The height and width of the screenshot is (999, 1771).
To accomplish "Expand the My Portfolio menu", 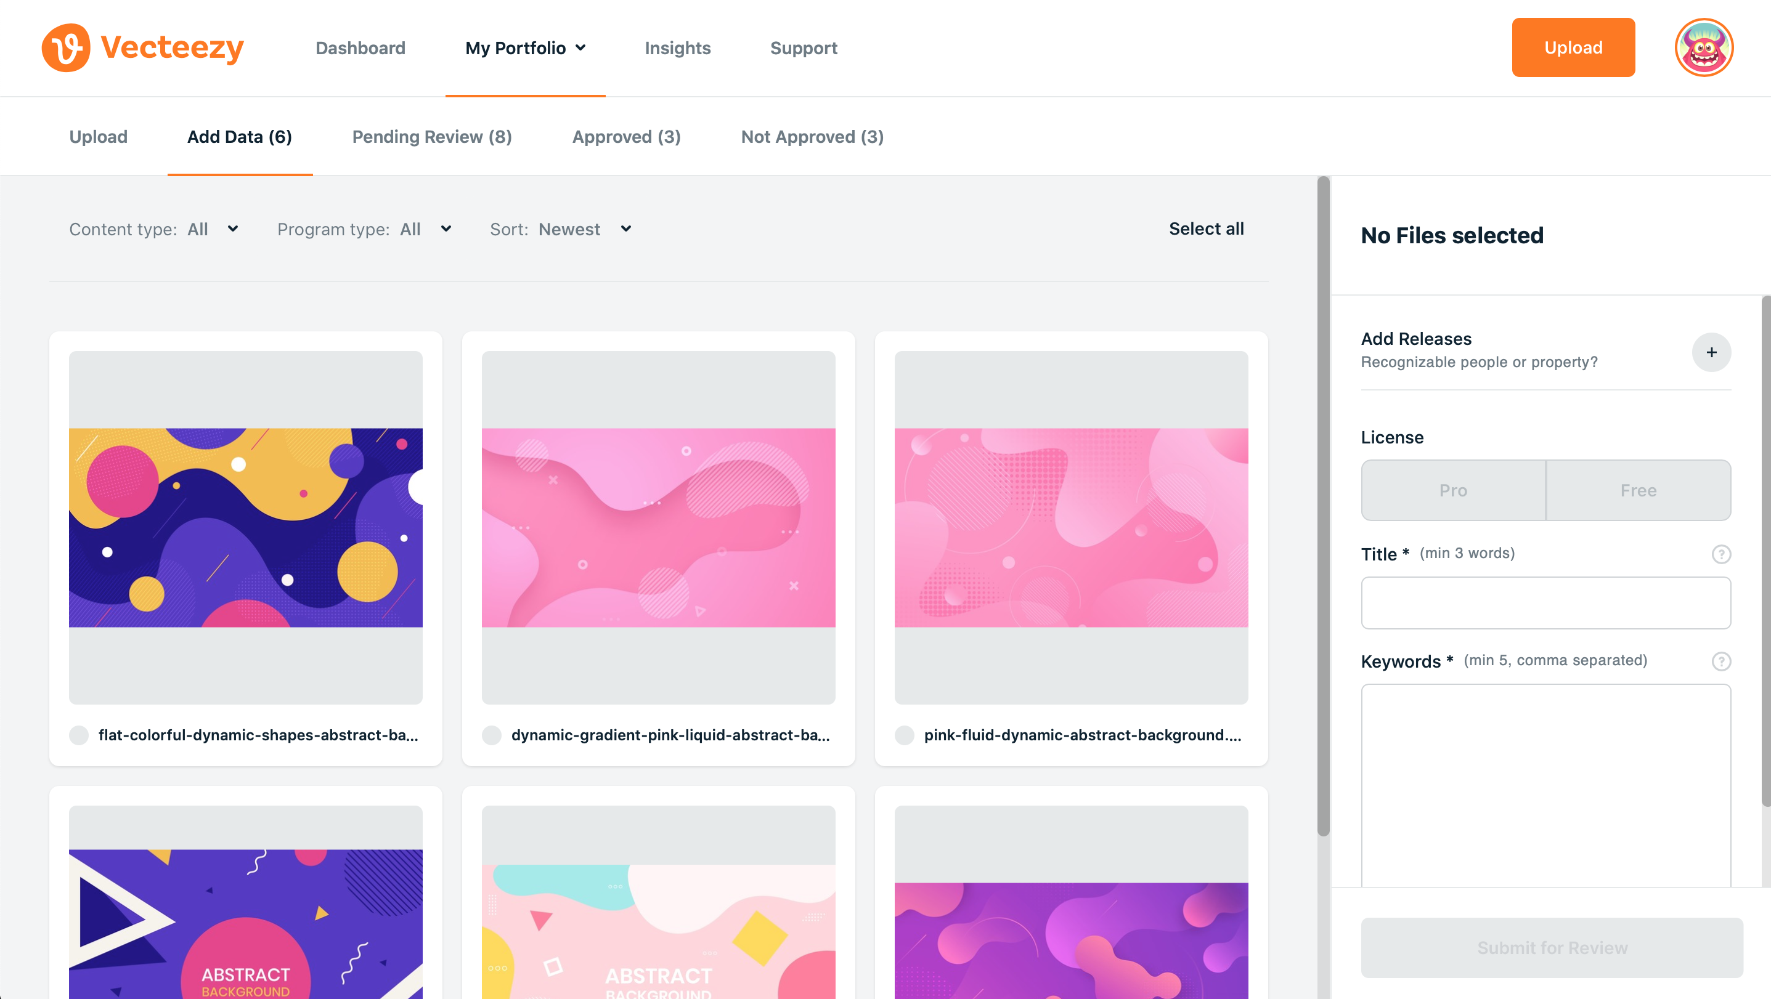I will click(525, 48).
